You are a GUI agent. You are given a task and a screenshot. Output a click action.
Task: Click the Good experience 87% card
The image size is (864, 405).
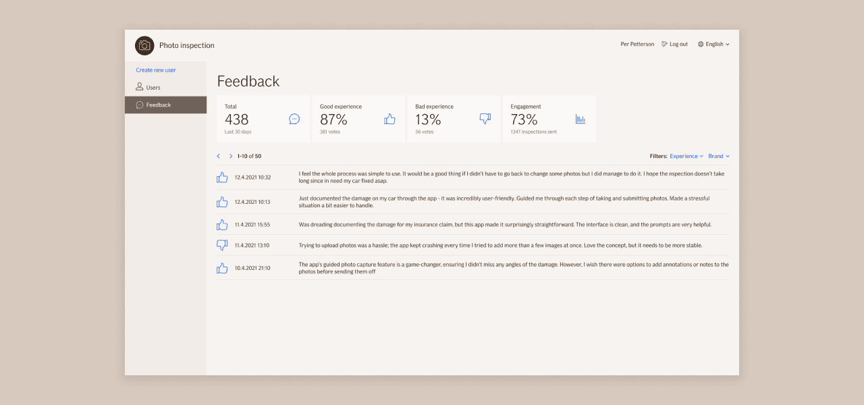(358, 119)
